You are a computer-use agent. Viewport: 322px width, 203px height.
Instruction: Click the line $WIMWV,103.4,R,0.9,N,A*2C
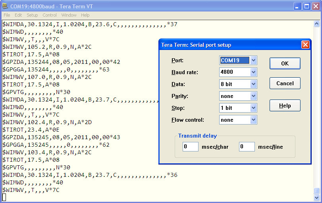click(47, 152)
